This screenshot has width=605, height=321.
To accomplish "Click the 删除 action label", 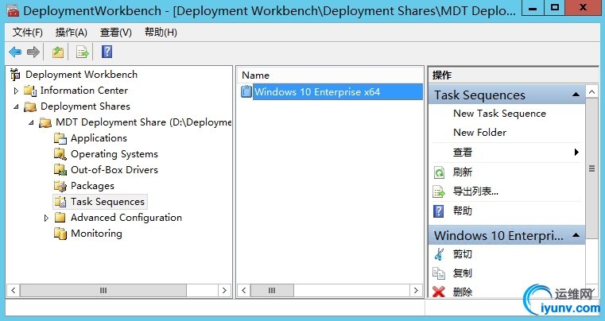I will [463, 292].
